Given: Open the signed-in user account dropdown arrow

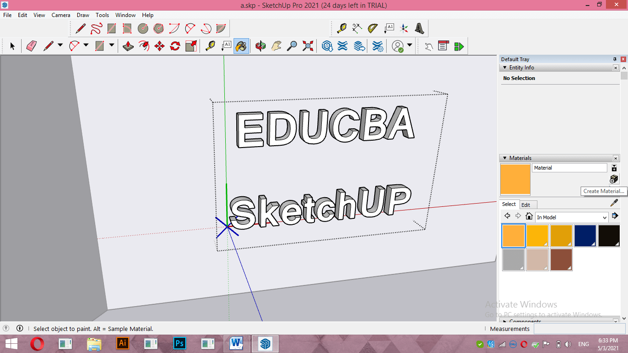Looking at the screenshot, I should (x=409, y=46).
